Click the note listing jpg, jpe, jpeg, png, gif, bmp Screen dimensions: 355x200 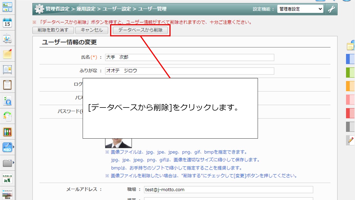(x=176, y=152)
